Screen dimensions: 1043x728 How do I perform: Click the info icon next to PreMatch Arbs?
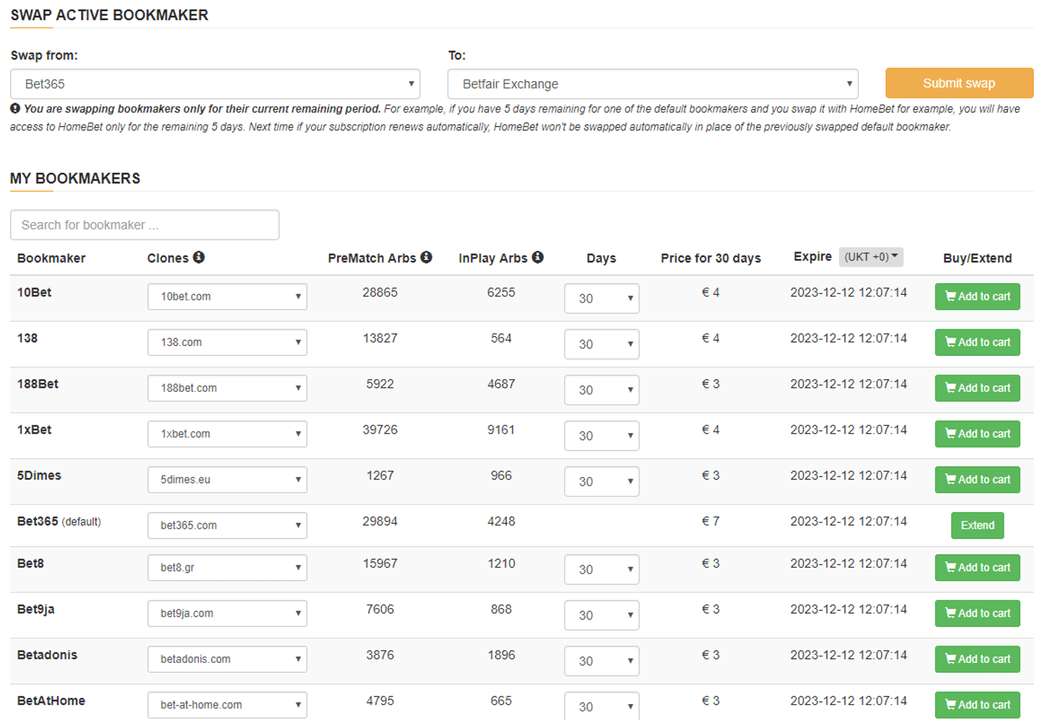point(427,257)
